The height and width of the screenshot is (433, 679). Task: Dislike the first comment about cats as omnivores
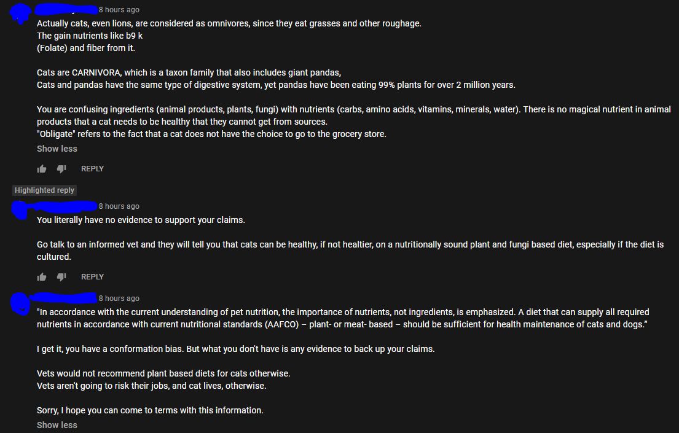click(61, 169)
